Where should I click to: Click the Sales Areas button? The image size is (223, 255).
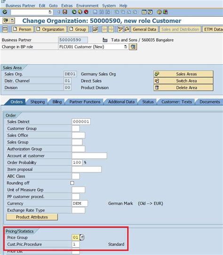pos(183,74)
